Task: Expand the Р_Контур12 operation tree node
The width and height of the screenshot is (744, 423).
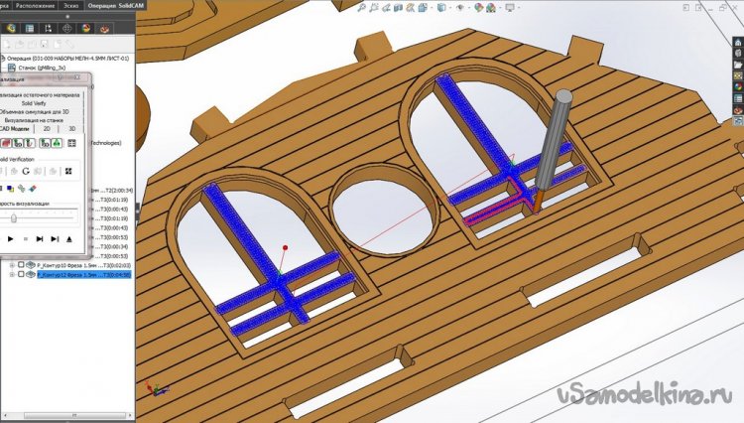Action: [x=10, y=275]
